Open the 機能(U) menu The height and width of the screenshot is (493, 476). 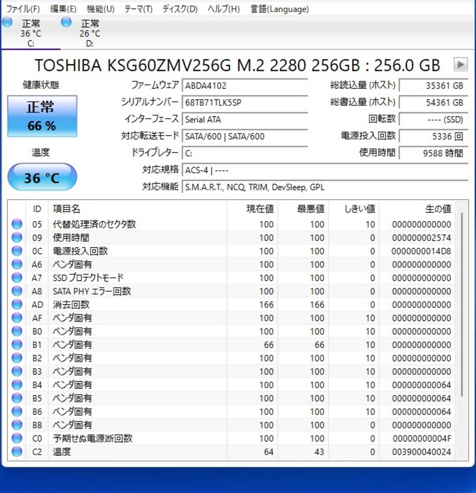click(x=100, y=9)
